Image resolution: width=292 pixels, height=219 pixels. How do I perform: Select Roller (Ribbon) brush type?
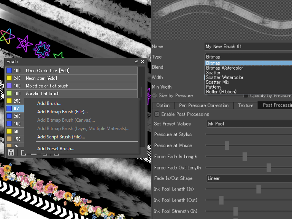221,92
